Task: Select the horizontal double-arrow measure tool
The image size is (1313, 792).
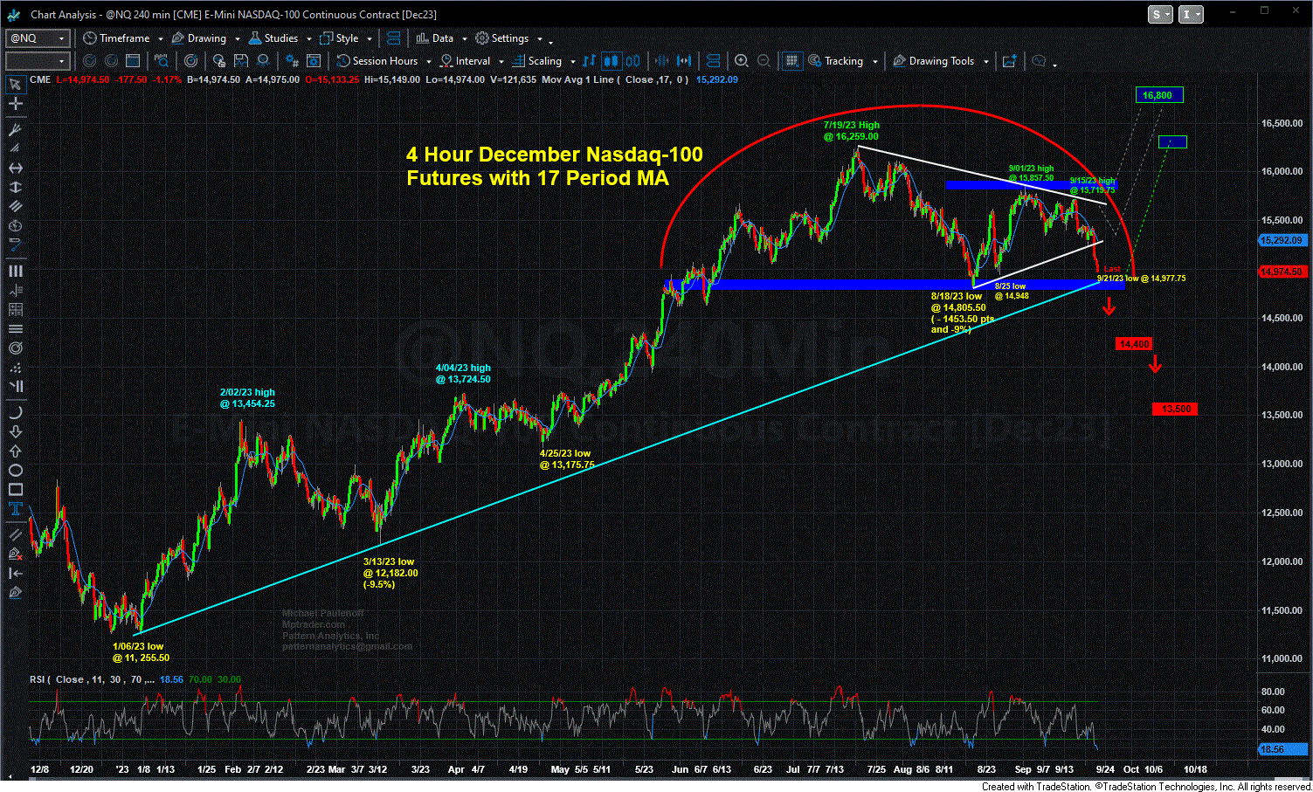Action: coord(15,168)
